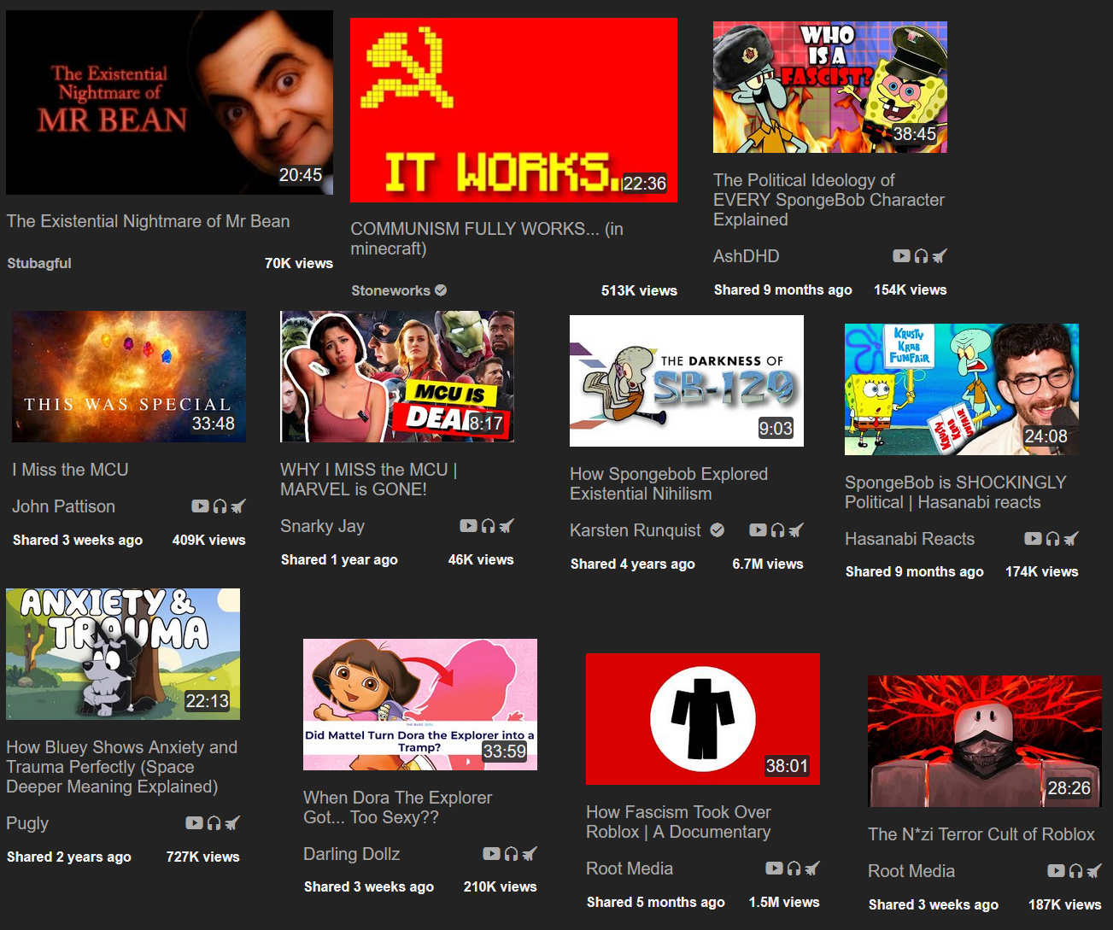Viewport: 1113px width, 930px height.
Task: Click headphones icon for N*zi Terror Cult video
Action: coord(1075,870)
